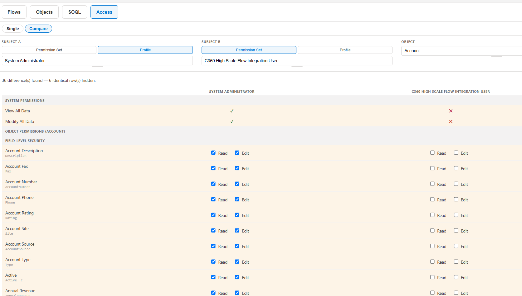The image size is (522, 296).
Task: Toggle C360 Edit for Active field
Action: 456,277
